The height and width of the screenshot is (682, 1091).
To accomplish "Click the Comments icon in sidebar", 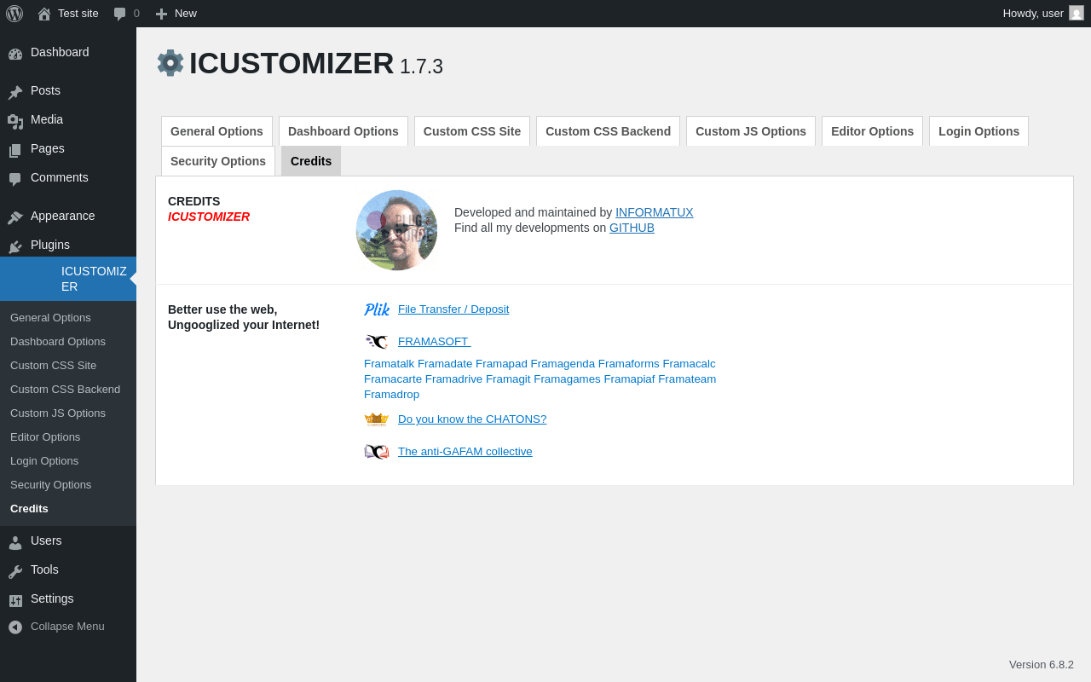I will coord(15,178).
